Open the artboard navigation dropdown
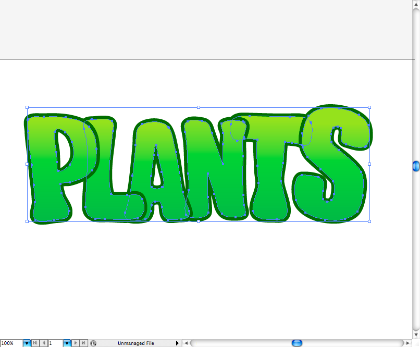The height and width of the screenshot is (347, 420). tap(67, 343)
